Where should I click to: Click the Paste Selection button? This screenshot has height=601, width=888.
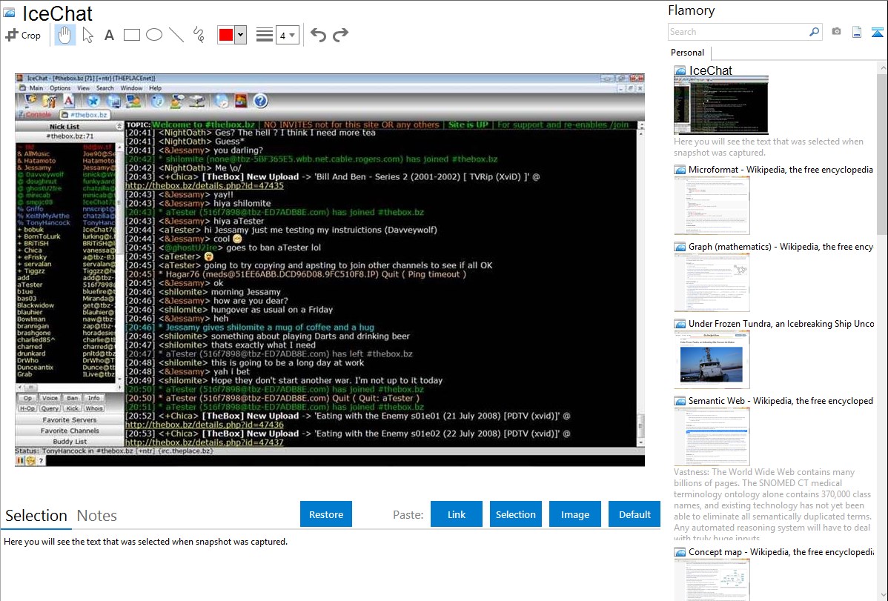click(515, 514)
